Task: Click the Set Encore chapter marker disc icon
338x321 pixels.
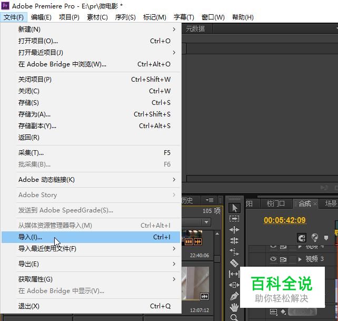Action: pos(315,237)
